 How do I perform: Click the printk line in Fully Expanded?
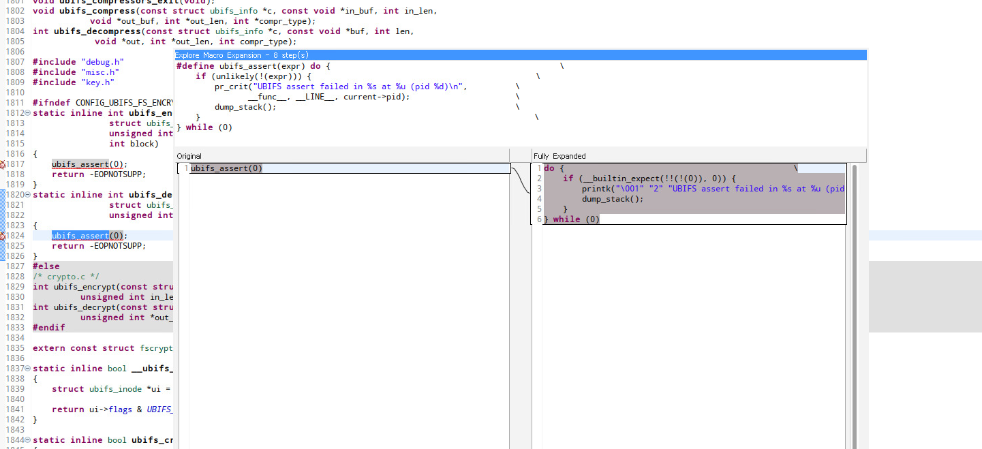click(x=714, y=189)
